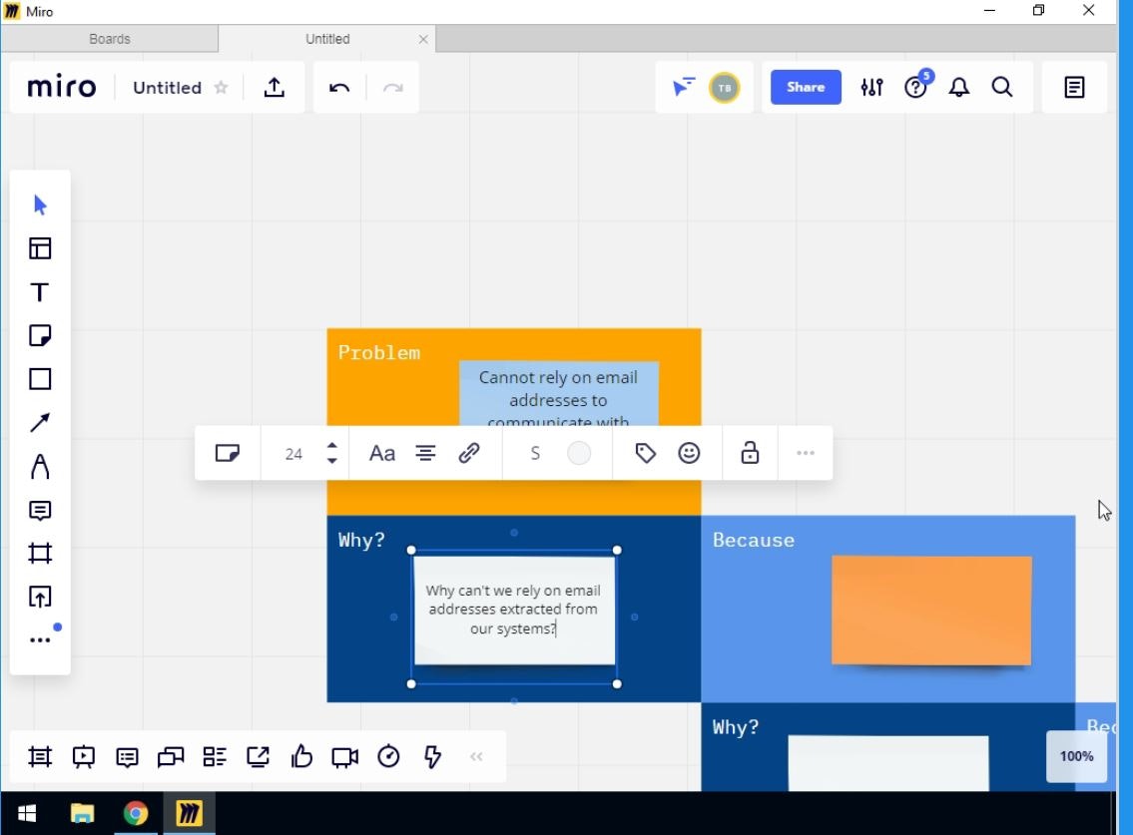Click the blue Share button

pyautogui.click(x=806, y=88)
